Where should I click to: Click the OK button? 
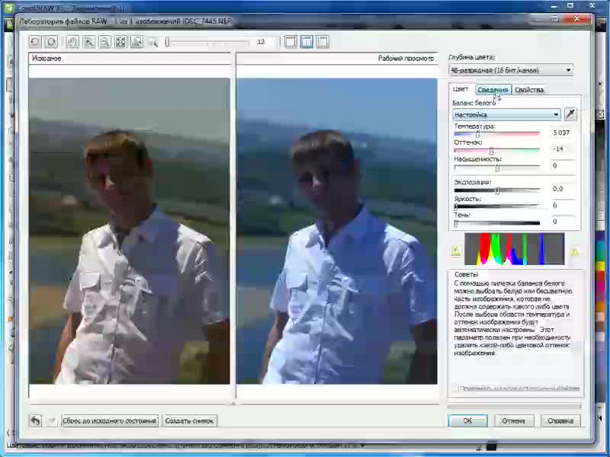467,420
